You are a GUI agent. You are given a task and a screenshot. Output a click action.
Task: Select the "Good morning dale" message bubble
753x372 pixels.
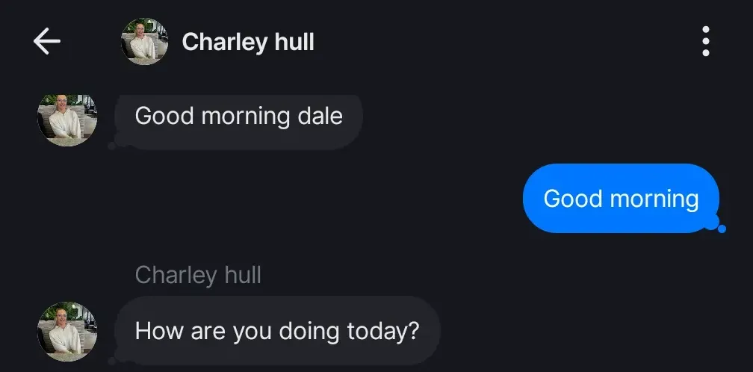point(238,117)
